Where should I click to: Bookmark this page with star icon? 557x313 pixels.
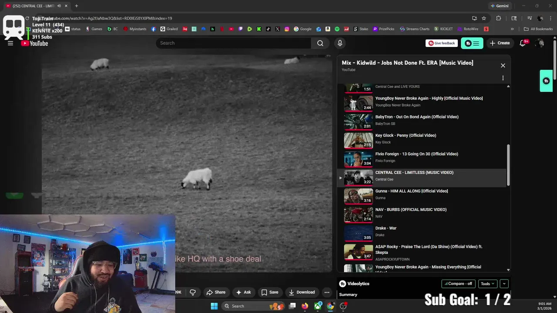pos(484,18)
